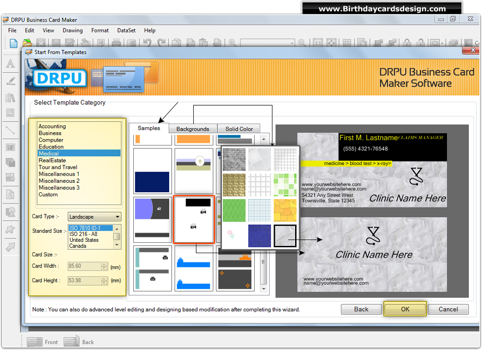482x350 pixels.
Task: Click the Save floppy disk toolbar icon
Action: tap(56, 43)
